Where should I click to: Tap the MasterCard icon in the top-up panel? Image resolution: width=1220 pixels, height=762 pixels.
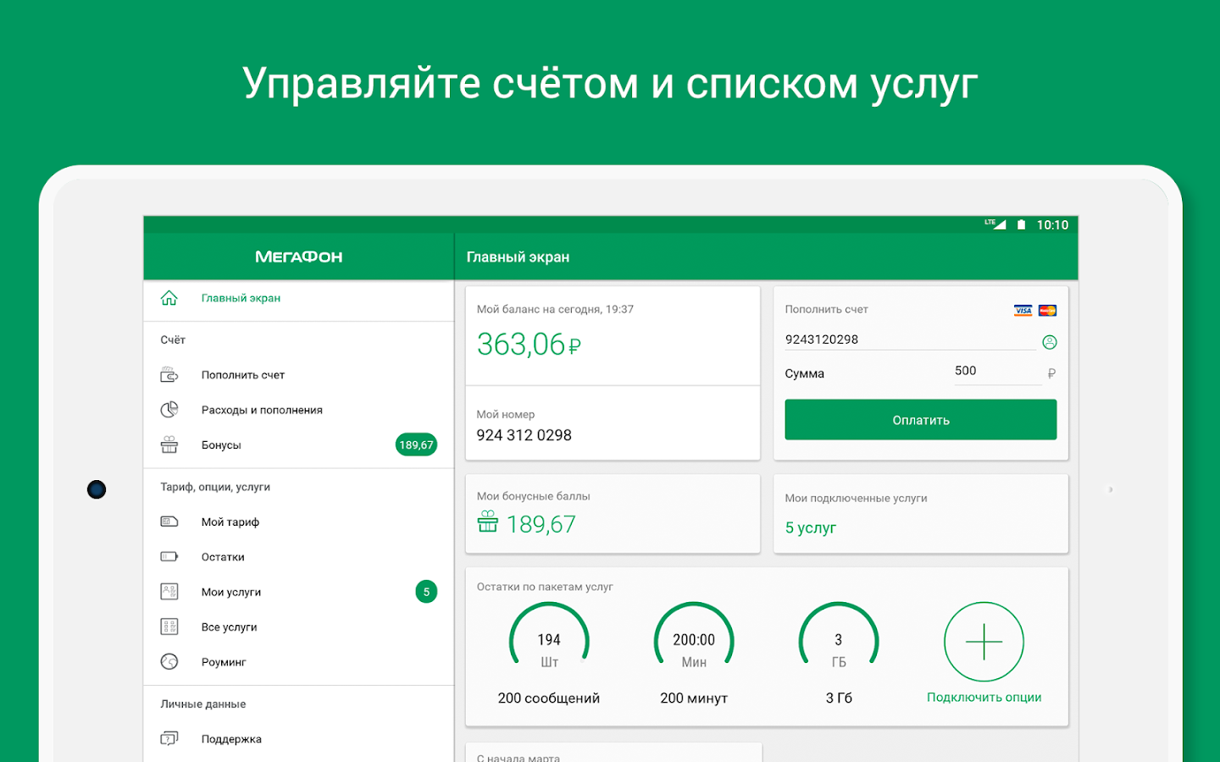(x=1047, y=310)
